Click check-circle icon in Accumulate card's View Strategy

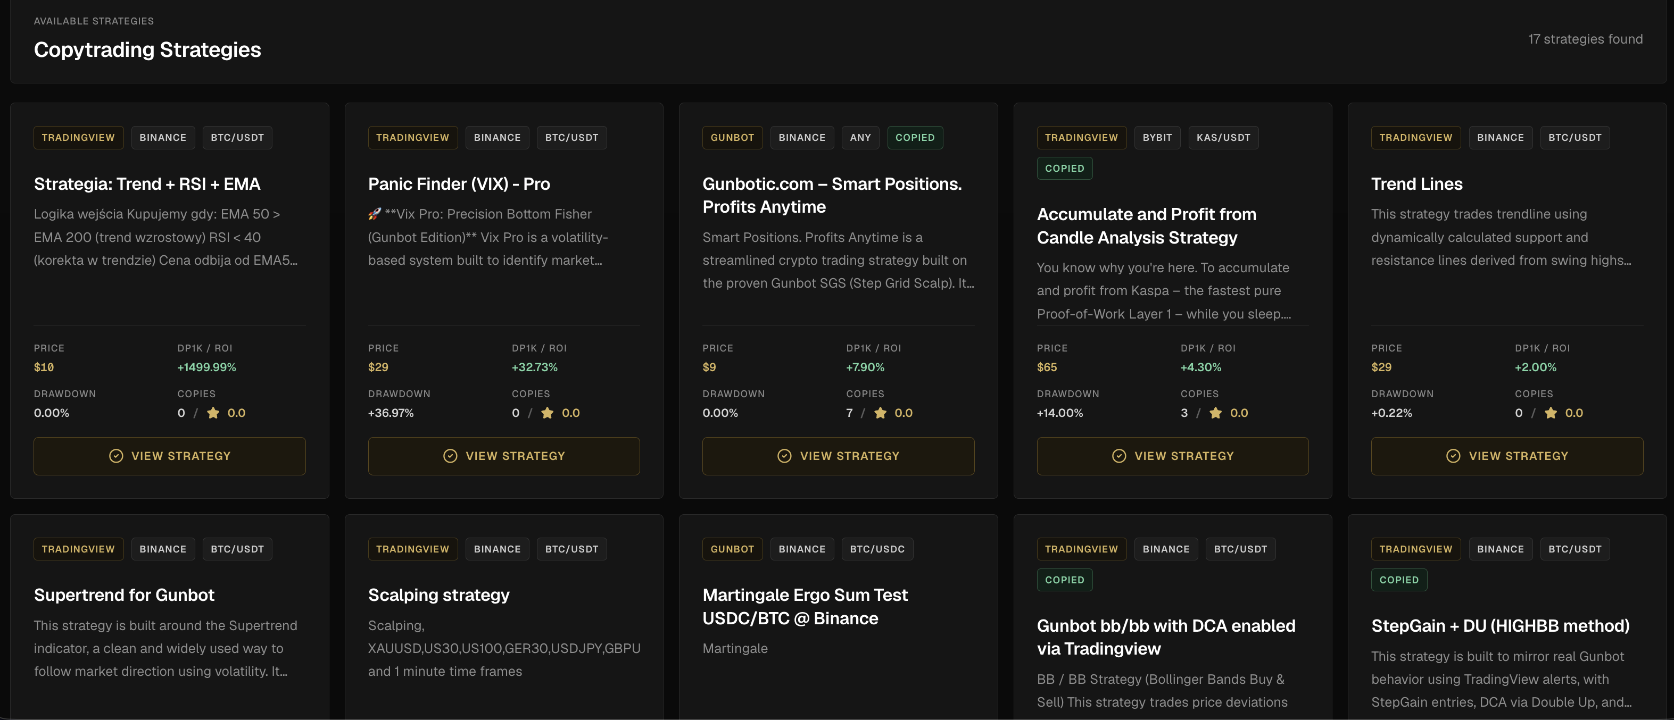coord(1119,456)
